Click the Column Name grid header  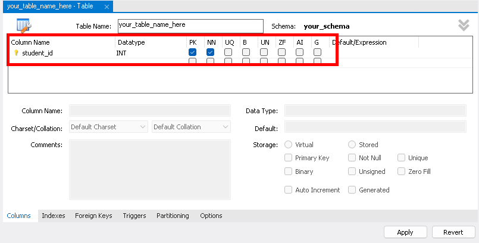(30, 42)
